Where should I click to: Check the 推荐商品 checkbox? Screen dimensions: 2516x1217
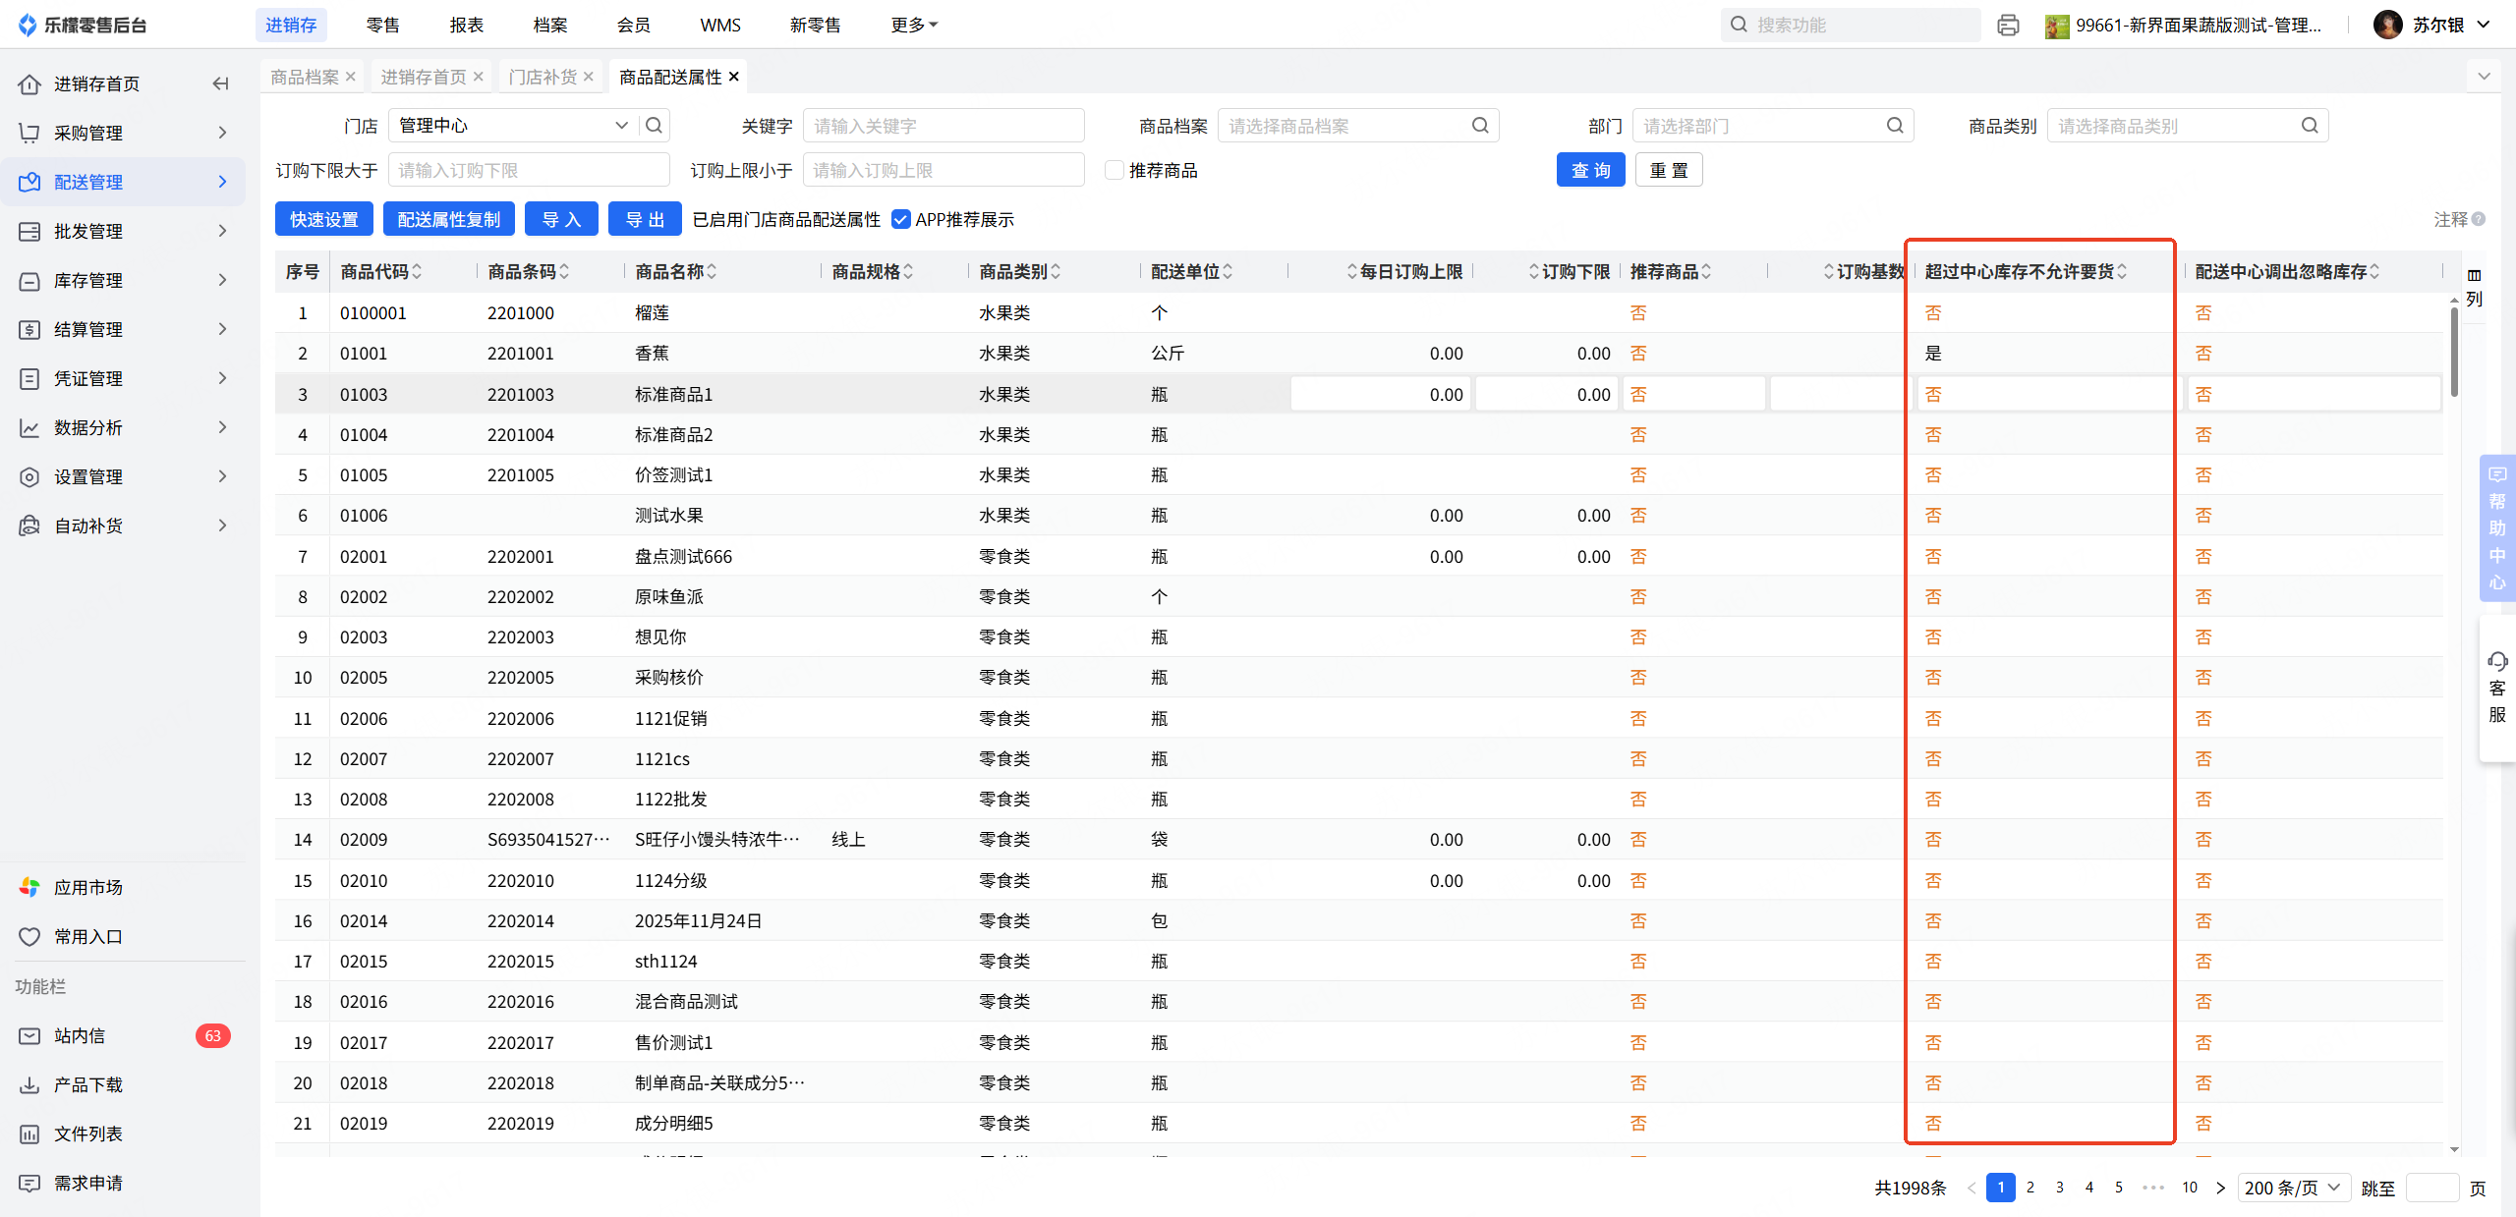pyautogui.click(x=1115, y=170)
